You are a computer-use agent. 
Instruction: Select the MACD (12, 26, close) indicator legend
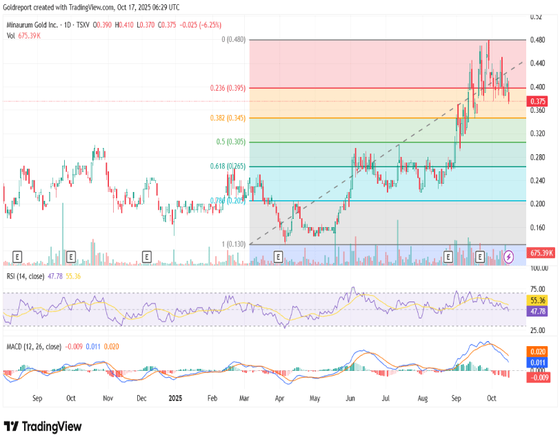[x=34, y=346]
